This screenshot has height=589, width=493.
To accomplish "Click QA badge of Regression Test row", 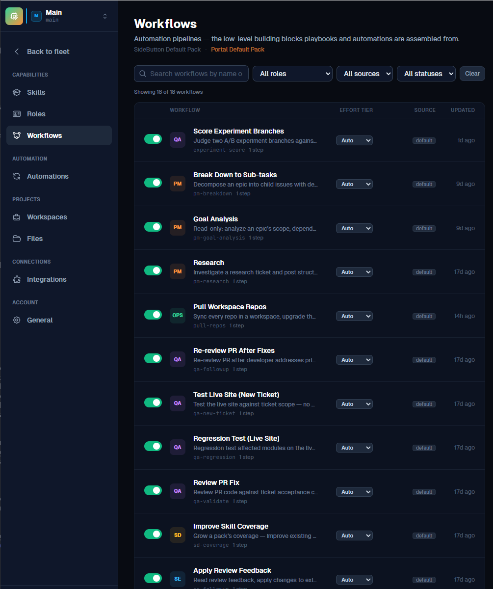I will (178, 447).
